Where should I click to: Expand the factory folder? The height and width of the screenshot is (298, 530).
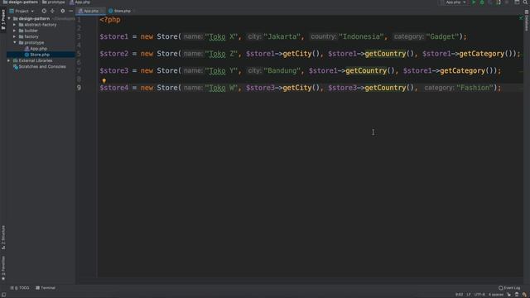pos(15,36)
